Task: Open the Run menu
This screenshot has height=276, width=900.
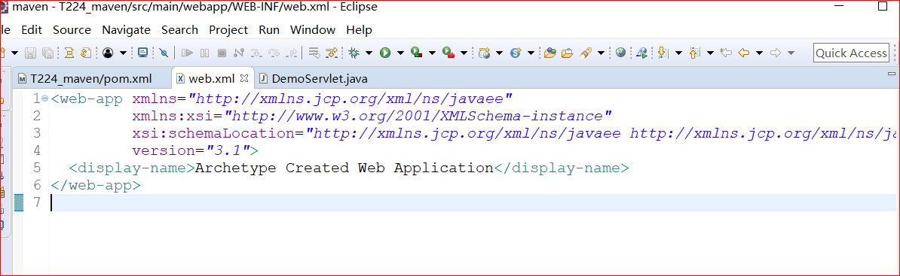Action: click(269, 30)
